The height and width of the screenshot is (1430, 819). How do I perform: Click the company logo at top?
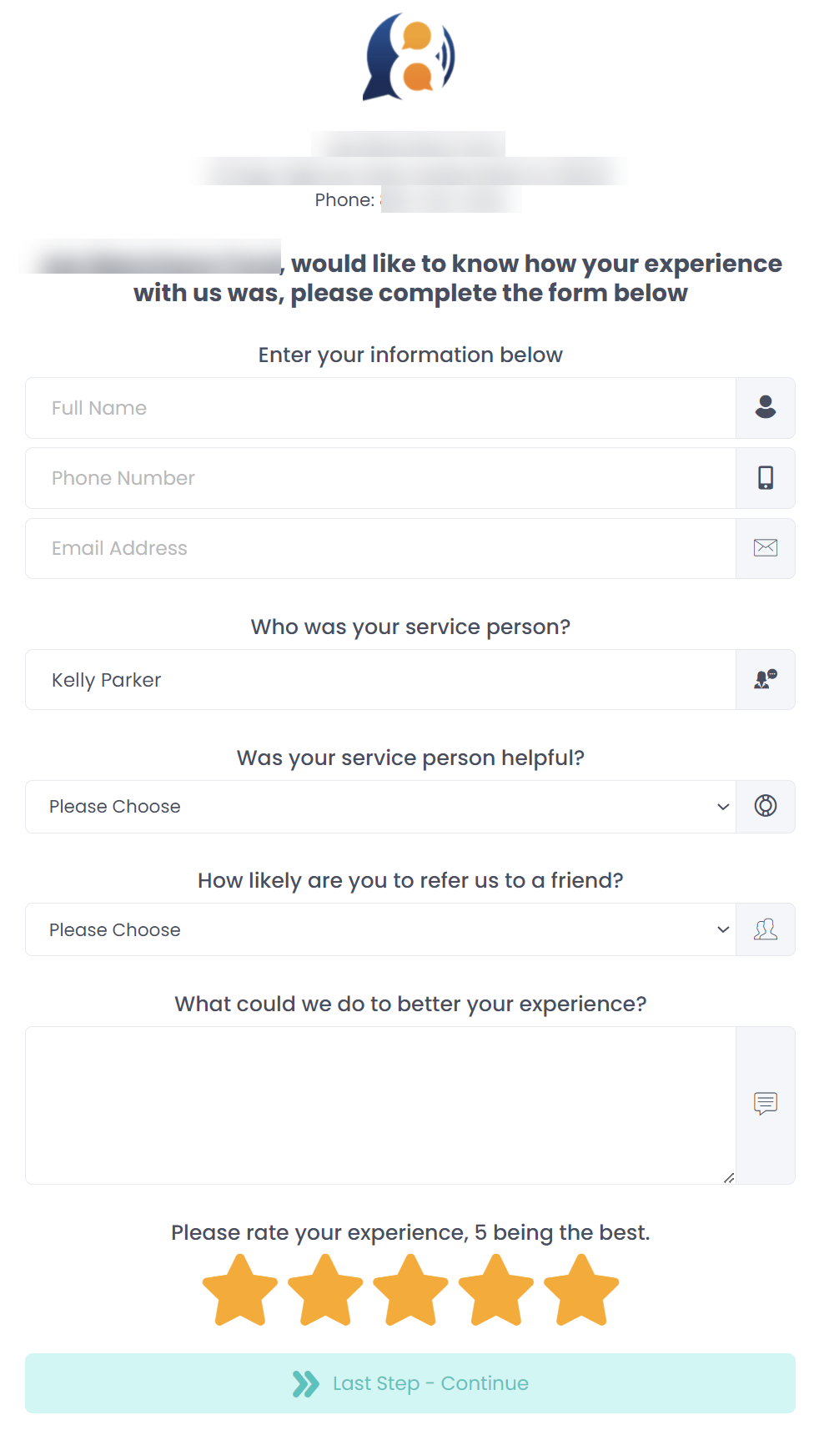coord(409,57)
